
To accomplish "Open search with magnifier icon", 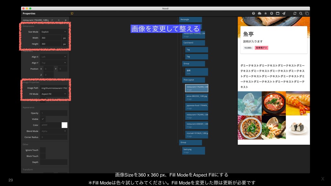I will (301, 13).
